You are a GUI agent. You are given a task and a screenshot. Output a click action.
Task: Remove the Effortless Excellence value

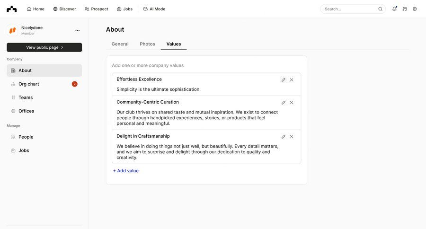292,80
